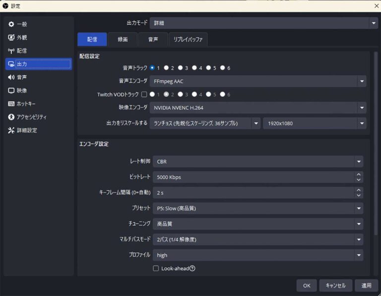This screenshot has width=381, height=296.
Task: Click the ビットレート 5000 Kbps field
Action: 253,177
